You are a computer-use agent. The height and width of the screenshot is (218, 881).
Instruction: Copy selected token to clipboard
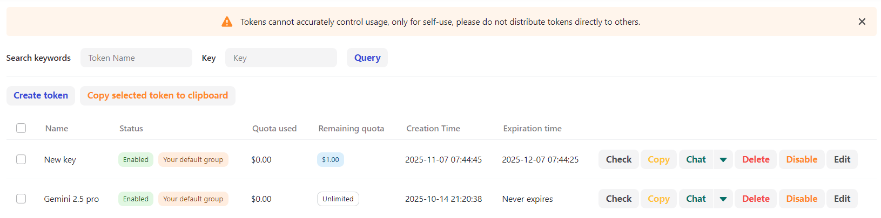[x=158, y=96]
